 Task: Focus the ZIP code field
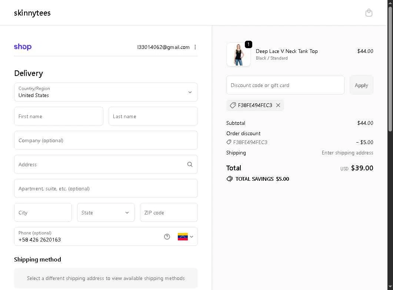(x=169, y=213)
